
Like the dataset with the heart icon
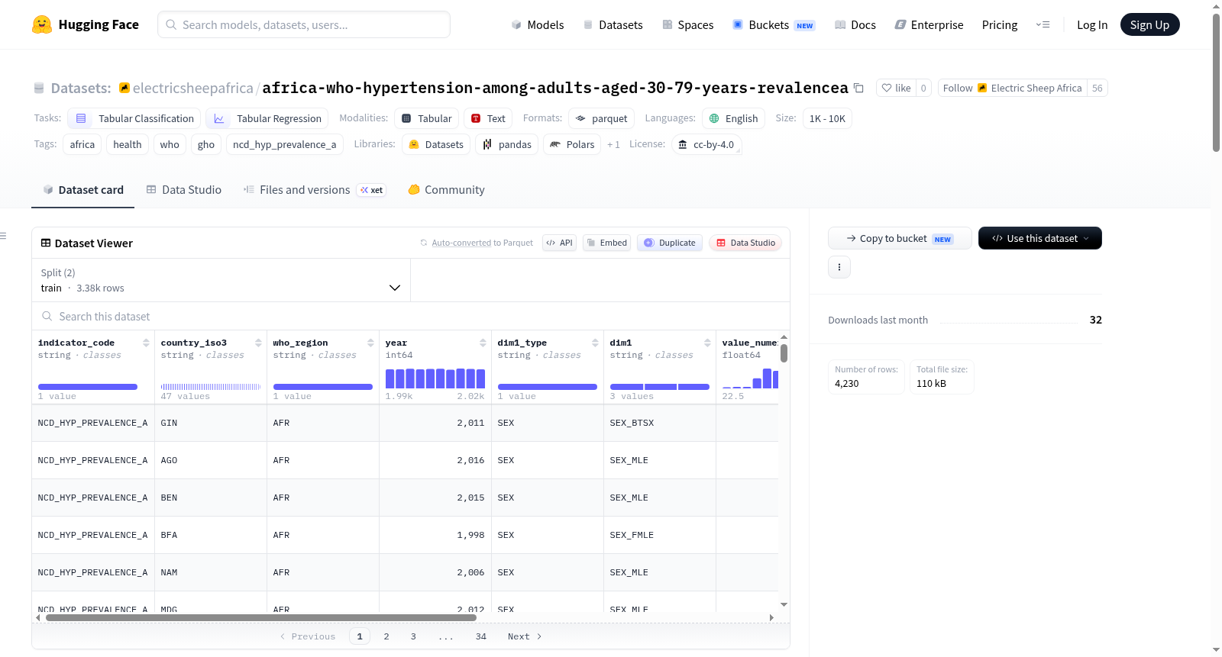[896, 88]
